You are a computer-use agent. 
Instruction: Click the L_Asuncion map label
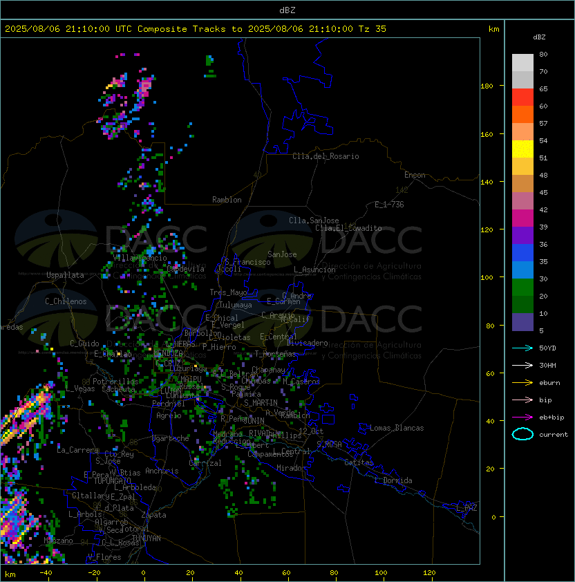coord(314,270)
